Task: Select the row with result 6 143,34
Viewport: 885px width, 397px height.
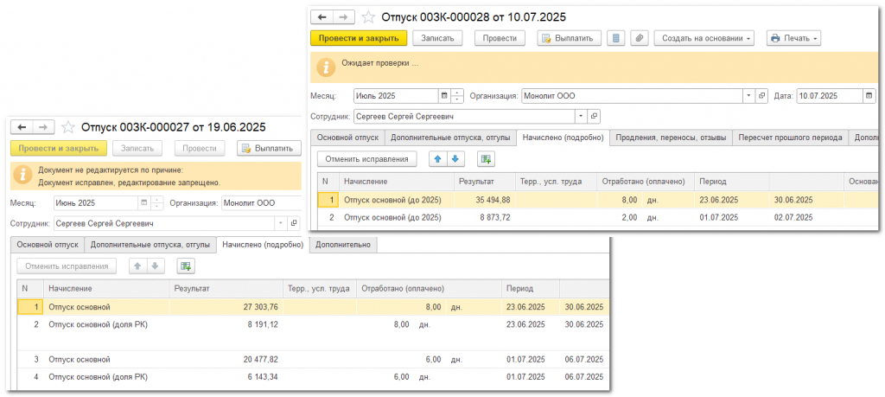Action: (x=314, y=376)
